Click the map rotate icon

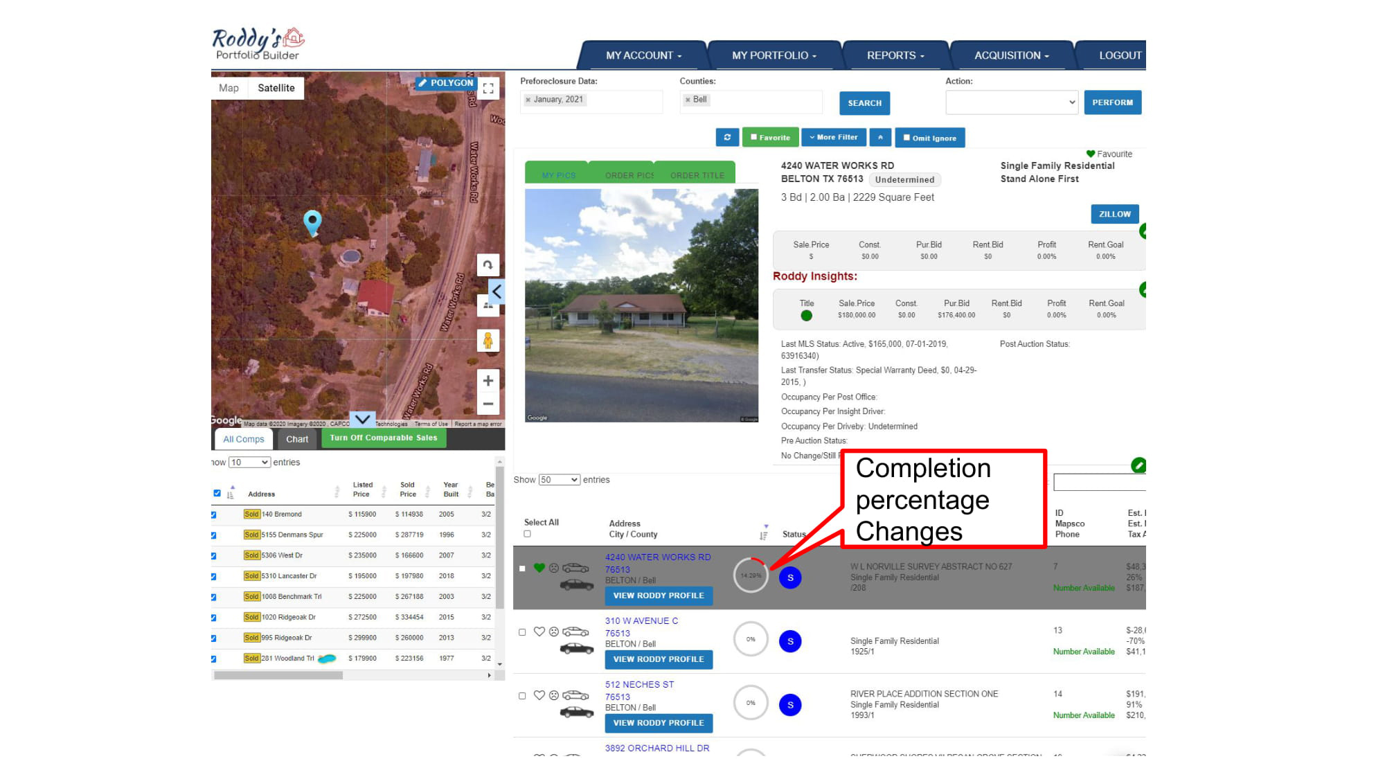click(488, 265)
